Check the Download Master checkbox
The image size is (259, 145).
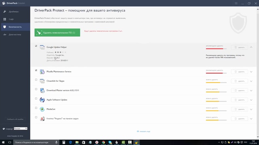36,89
